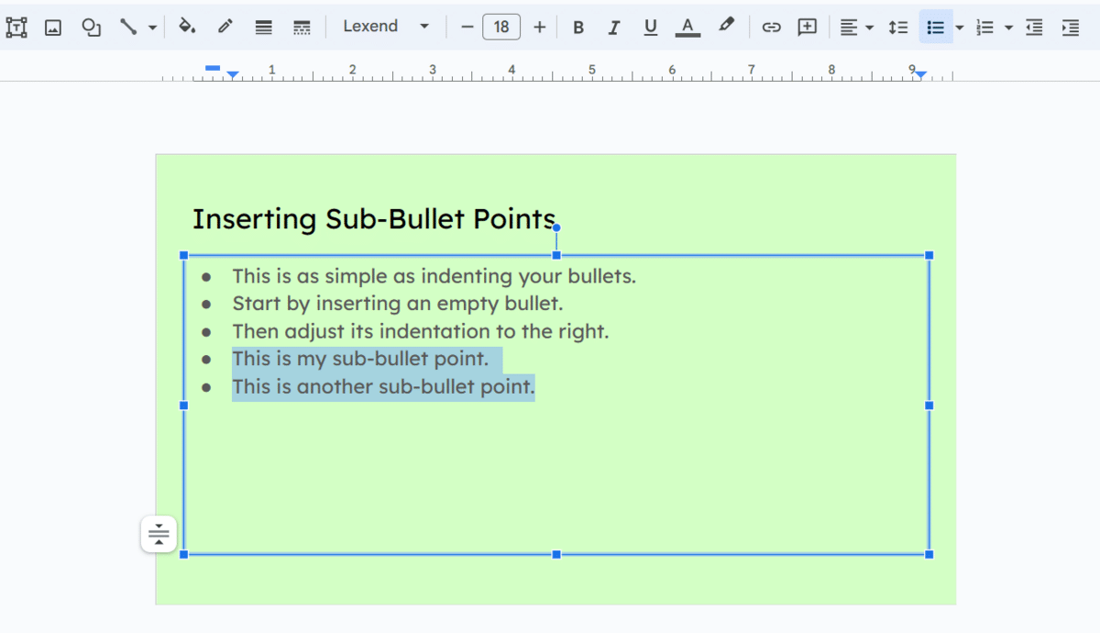This screenshot has height=633, width=1100.
Task: Open the fill color tool
Action: [x=186, y=27]
